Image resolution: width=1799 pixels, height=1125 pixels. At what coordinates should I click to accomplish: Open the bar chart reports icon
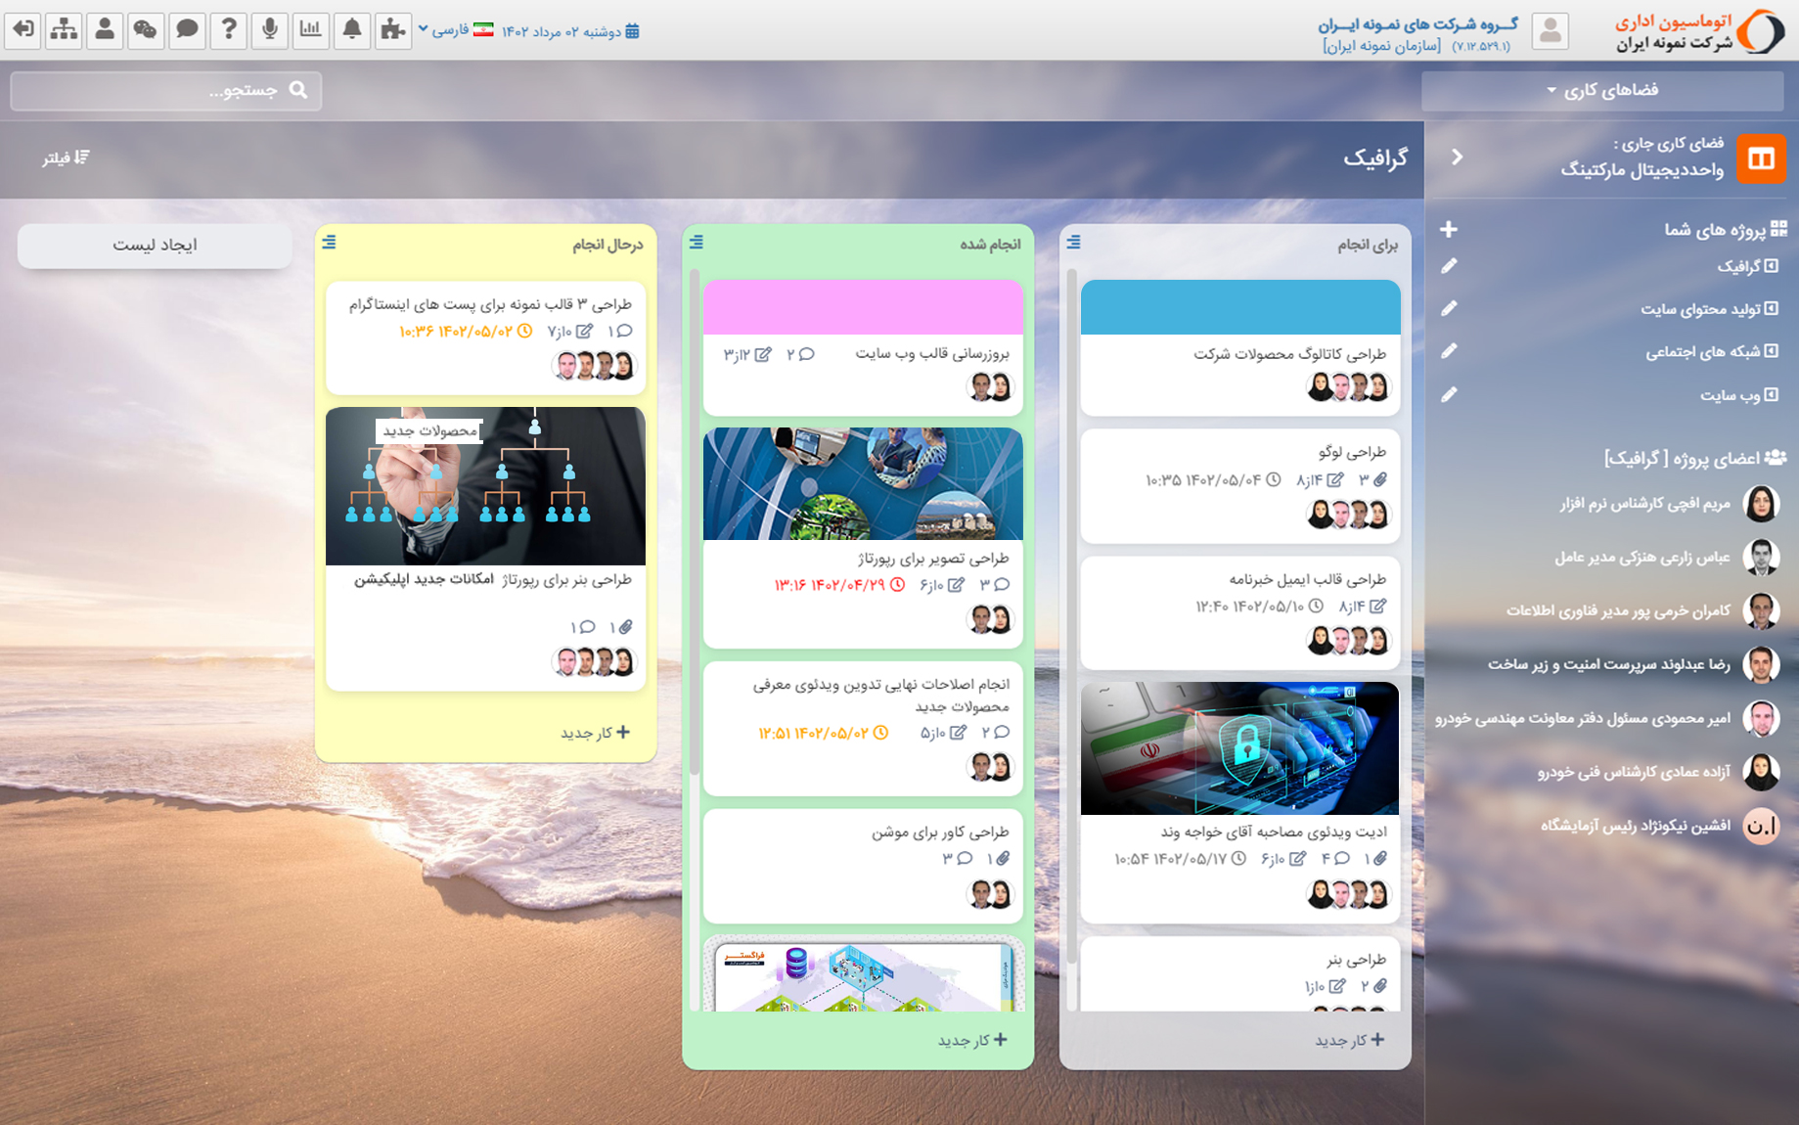[x=310, y=29]
